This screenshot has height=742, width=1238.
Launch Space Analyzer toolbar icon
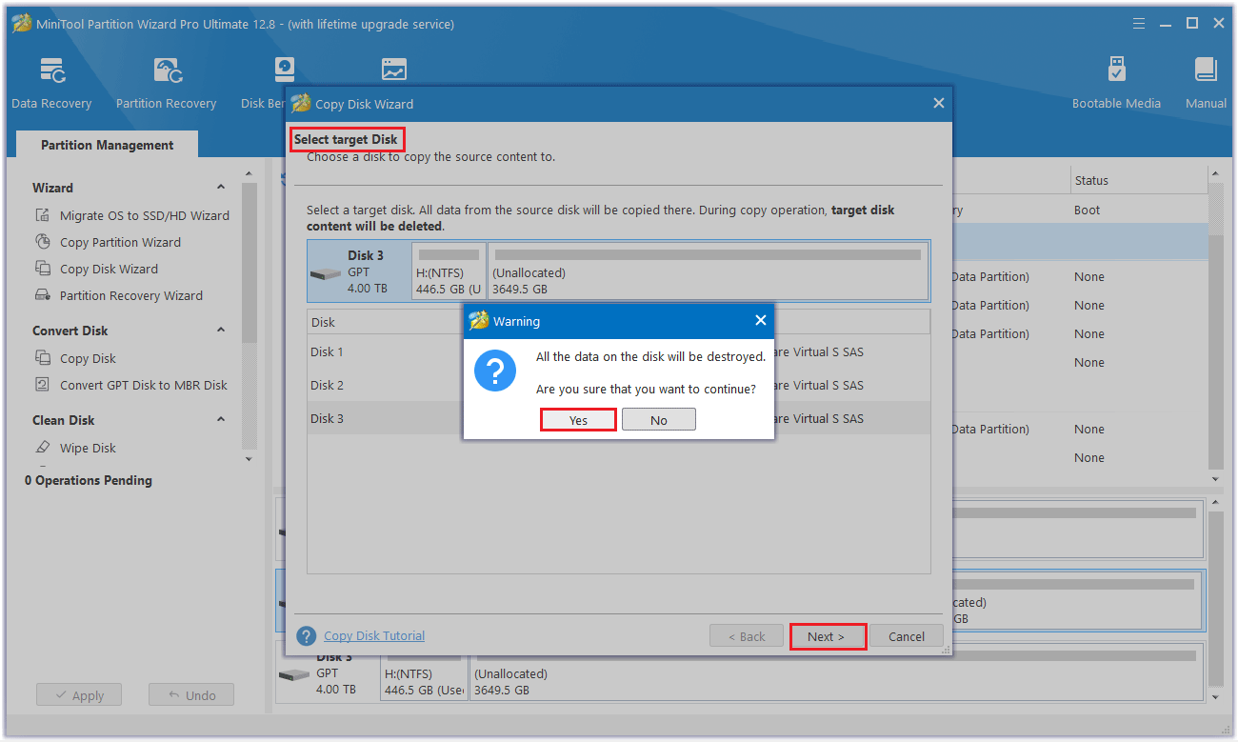pyautogui.click(x=393, y=70)
